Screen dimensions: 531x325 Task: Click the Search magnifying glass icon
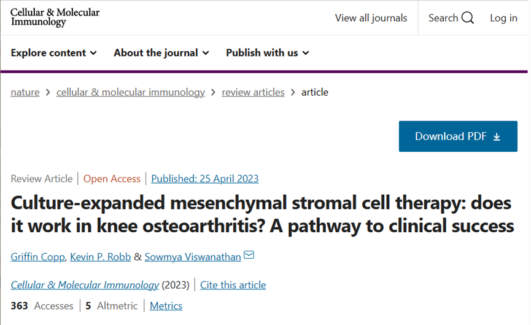(468, 18)
